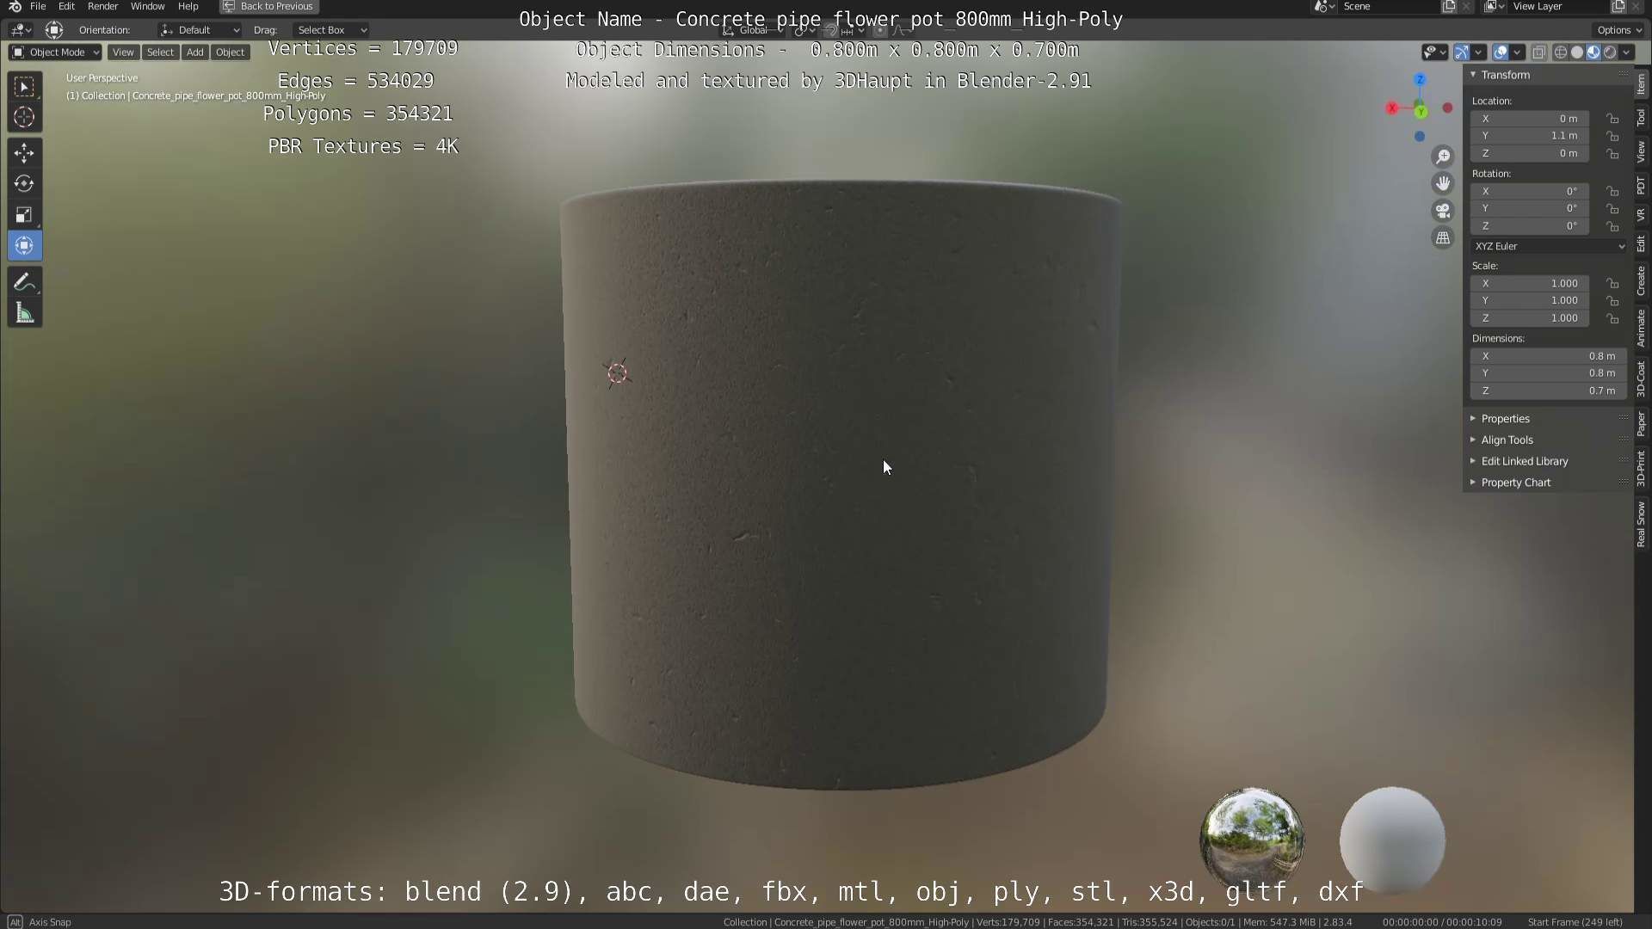1652x929 pixels.
Task: Select the Annotate tool
Action: pyautogui.click(x=24, y=283)
